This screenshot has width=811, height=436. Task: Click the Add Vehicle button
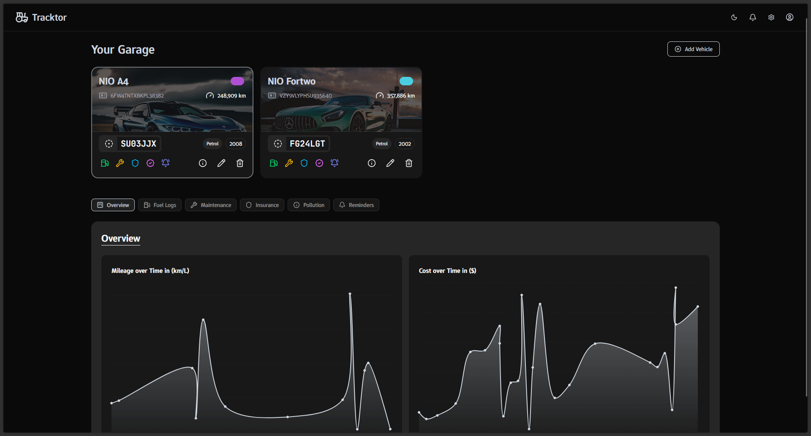(693, 49)
